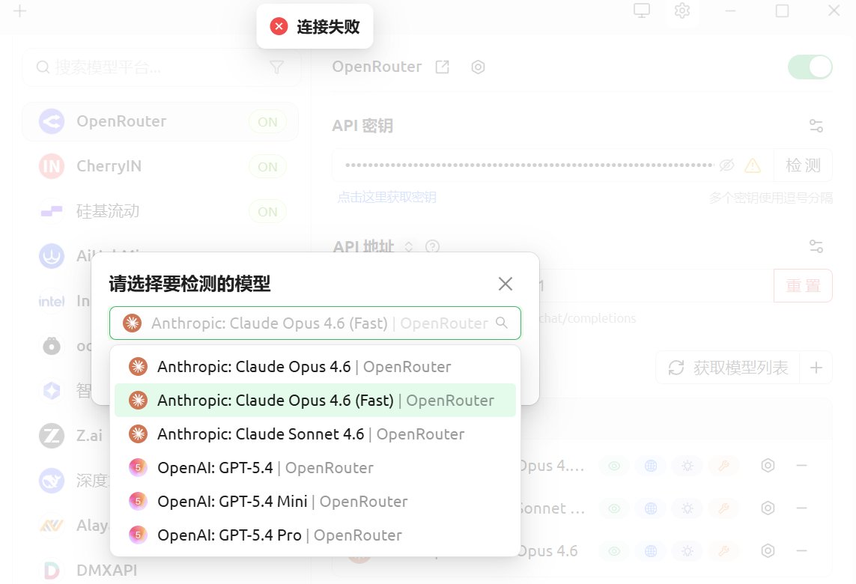The width and height of the screenshot is (856, 584).
Task: Expand the API 地址 type chevron
Action: coord(408,246)
